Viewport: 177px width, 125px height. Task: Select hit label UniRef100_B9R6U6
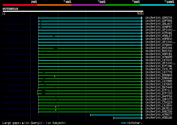(x=159, y=78)
